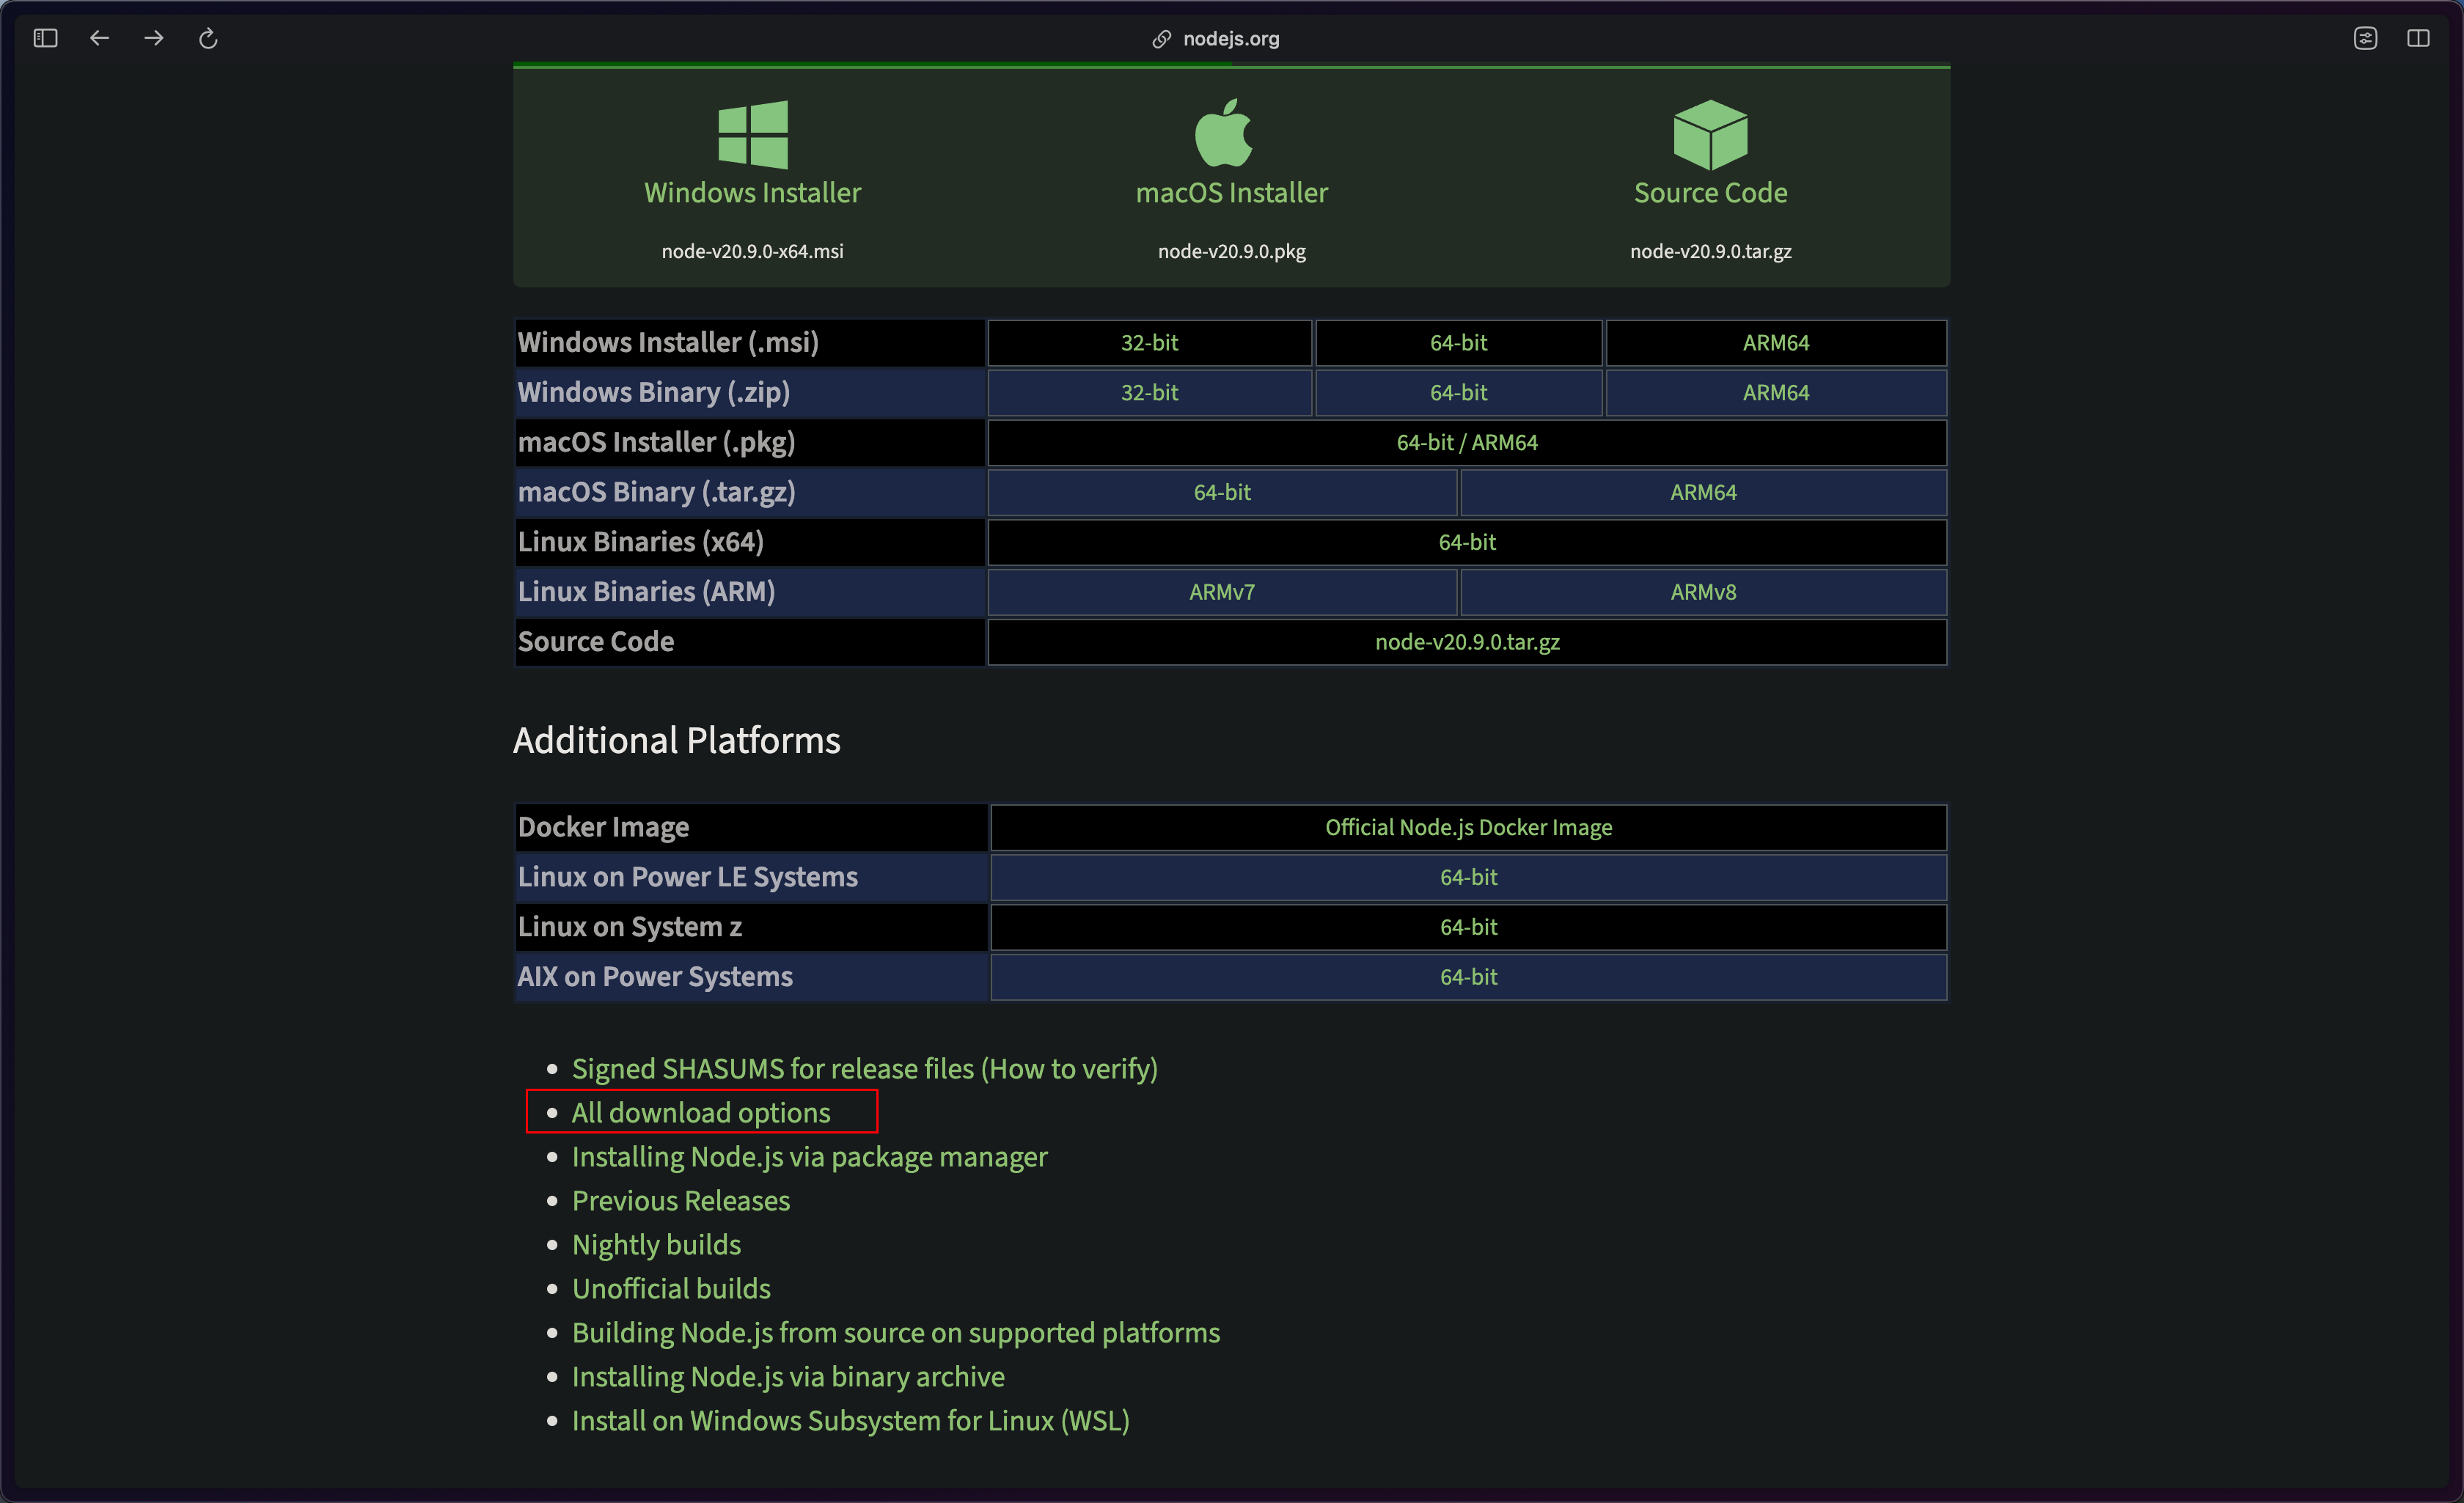
Task: Download Windows Installer (.msi) 32-bit
Action: 1149,343
